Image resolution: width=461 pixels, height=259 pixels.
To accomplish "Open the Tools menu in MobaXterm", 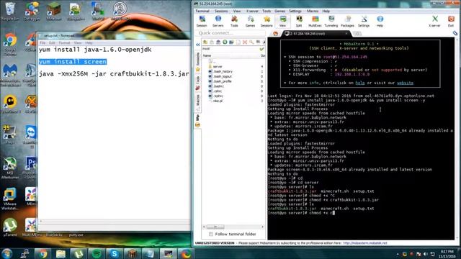I will point(267,12).
